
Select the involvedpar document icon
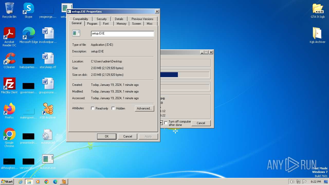48,35
